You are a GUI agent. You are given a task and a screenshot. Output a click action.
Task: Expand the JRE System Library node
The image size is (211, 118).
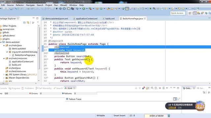tap(4, 74)
